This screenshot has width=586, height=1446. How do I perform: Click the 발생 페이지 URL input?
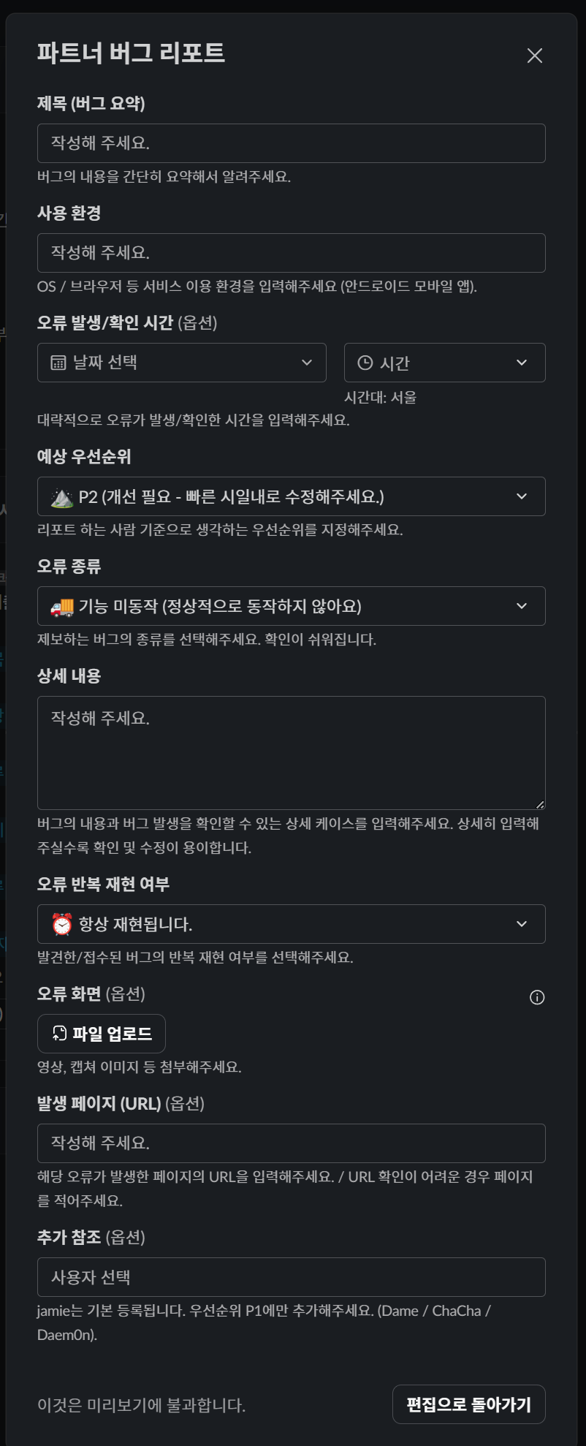(291, 1143)
